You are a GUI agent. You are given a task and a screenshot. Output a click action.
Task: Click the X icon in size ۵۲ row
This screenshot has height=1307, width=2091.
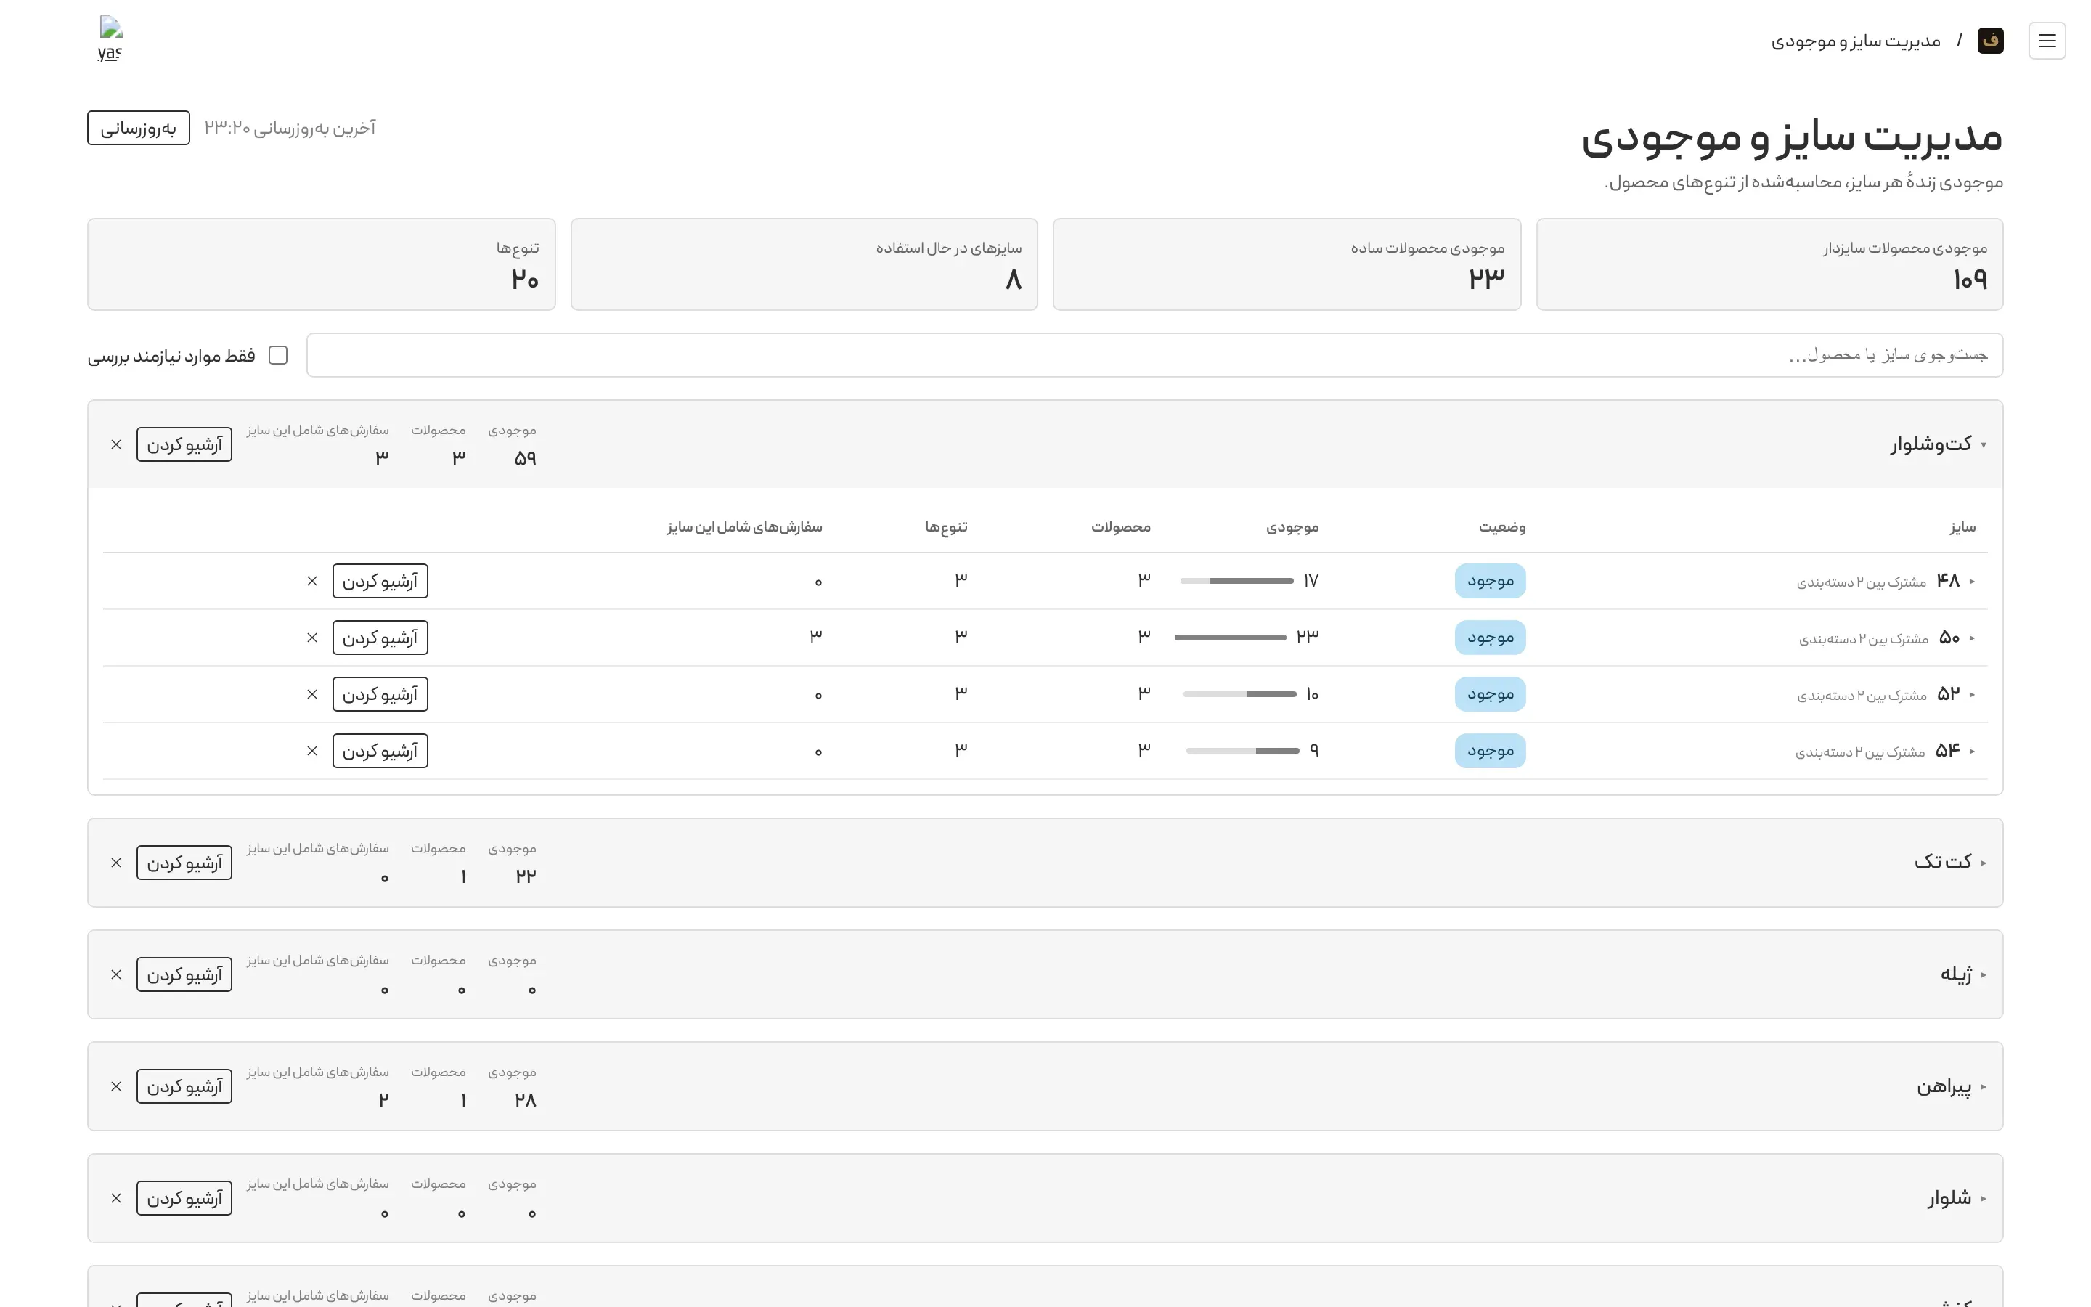click(x=312, y=694)
